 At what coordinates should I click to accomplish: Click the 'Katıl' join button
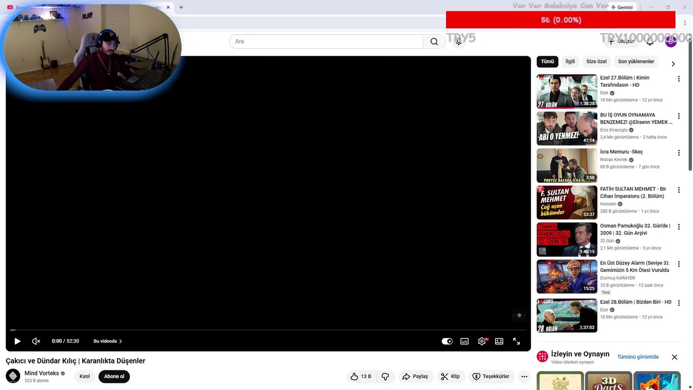click(84, 376)
